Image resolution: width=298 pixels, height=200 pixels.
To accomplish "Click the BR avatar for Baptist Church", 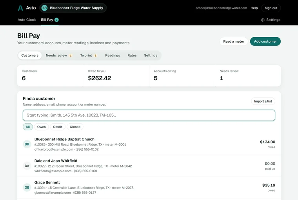I will pyautogui.click(x=27, y=144).
